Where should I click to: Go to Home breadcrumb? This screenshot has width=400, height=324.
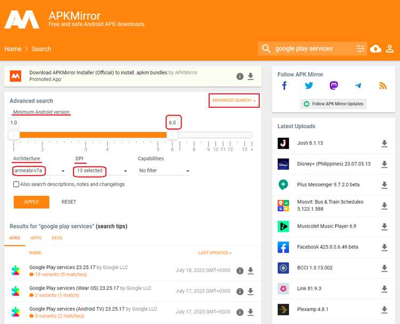click(x=13, y=49)
